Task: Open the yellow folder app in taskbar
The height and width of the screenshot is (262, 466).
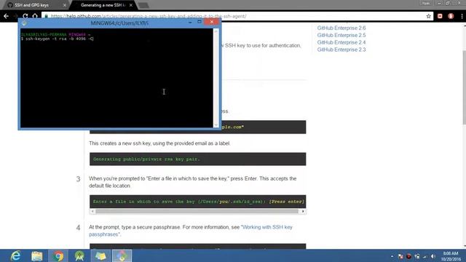Action: (x=100, y=255)
